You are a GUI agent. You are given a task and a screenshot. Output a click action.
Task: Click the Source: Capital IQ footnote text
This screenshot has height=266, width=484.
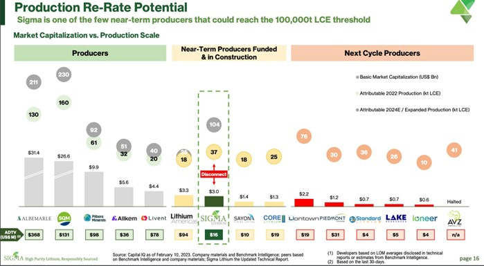pos(208,257)
